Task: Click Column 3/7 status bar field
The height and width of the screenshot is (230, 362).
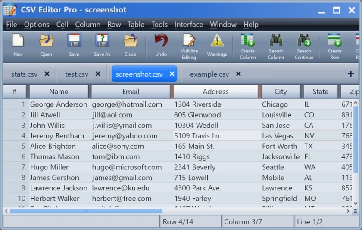Action: click(x=257, y=222)
